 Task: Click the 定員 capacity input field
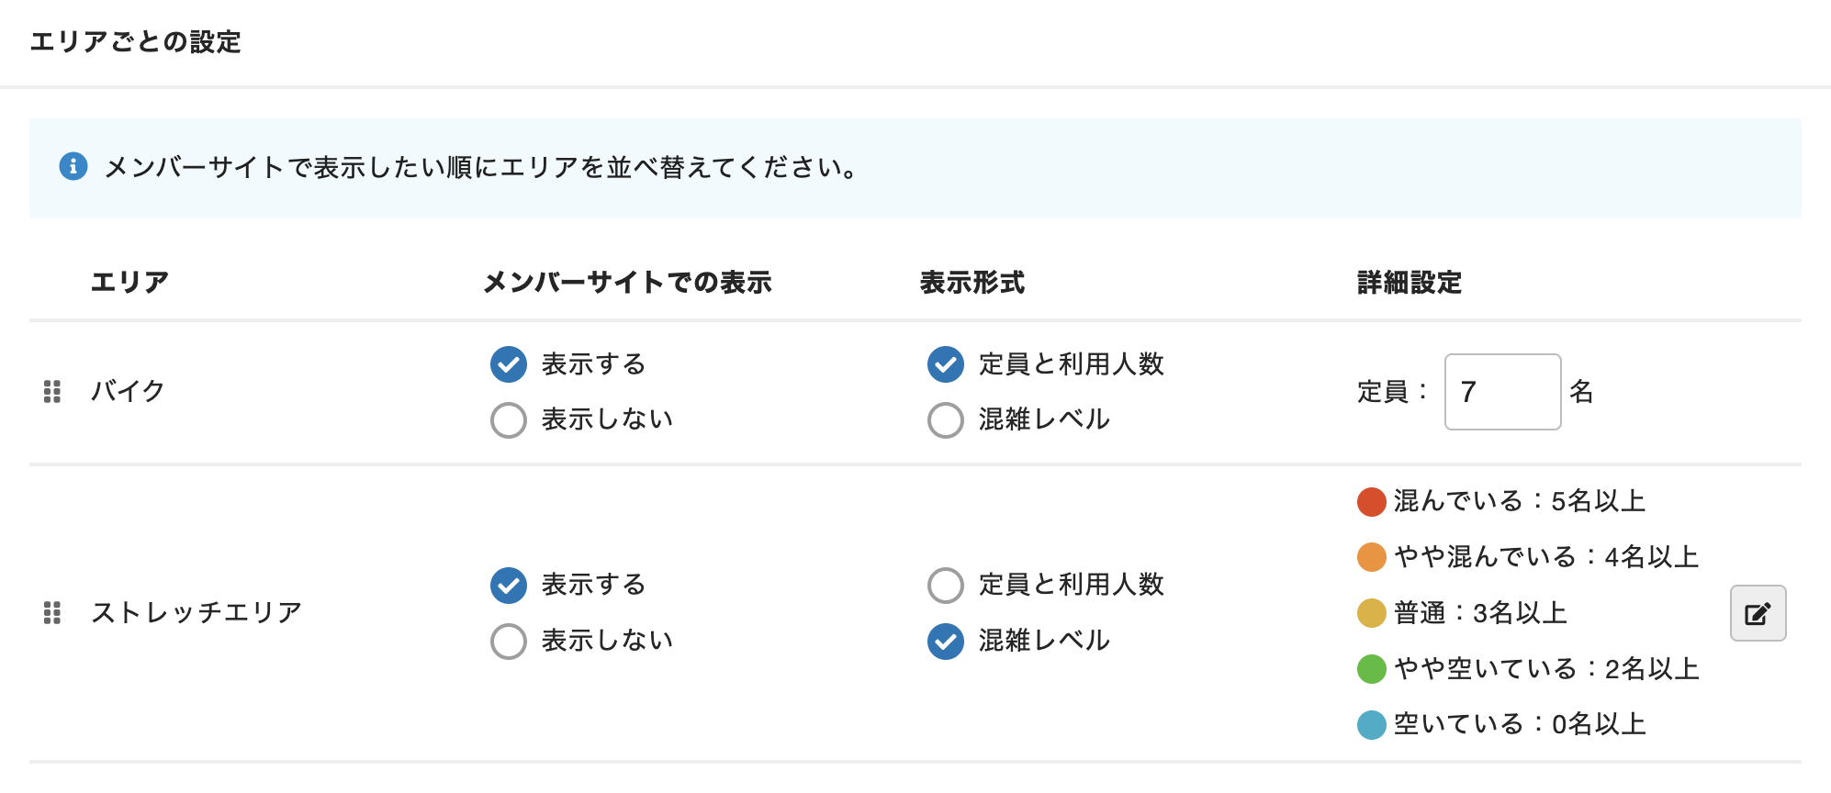click(1502, 392)
